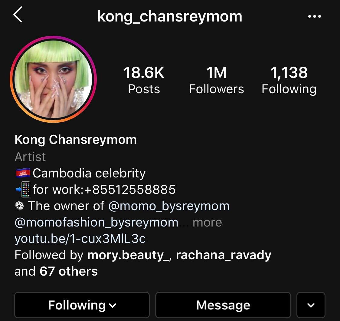Screen dimensions: 340x321
Task: Expand suggested accounts chevron button
Action: (x=311, y=305)
